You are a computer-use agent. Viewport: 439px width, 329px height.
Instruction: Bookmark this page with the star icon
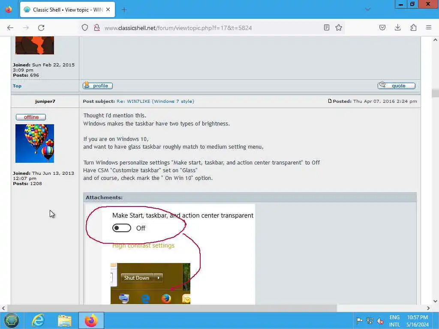click(x=339, y=27)
